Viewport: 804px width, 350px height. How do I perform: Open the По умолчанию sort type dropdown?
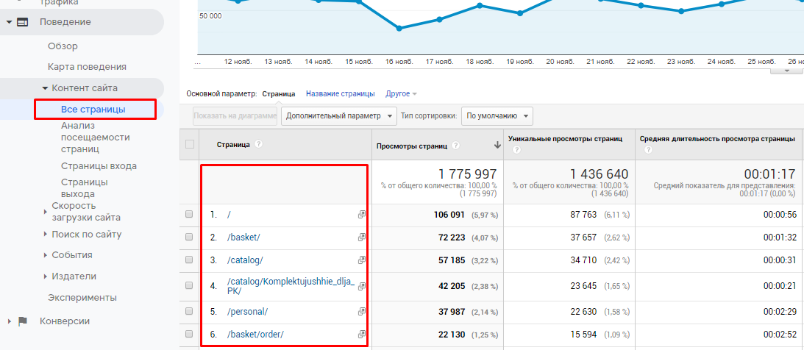[x=497, y=116]
